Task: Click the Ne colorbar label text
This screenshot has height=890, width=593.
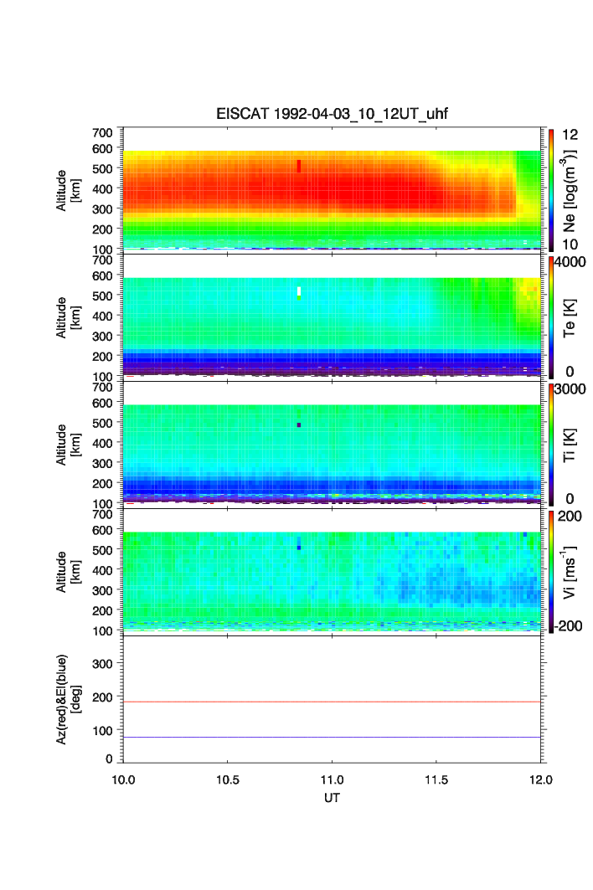Action: [x=570, y=191]
